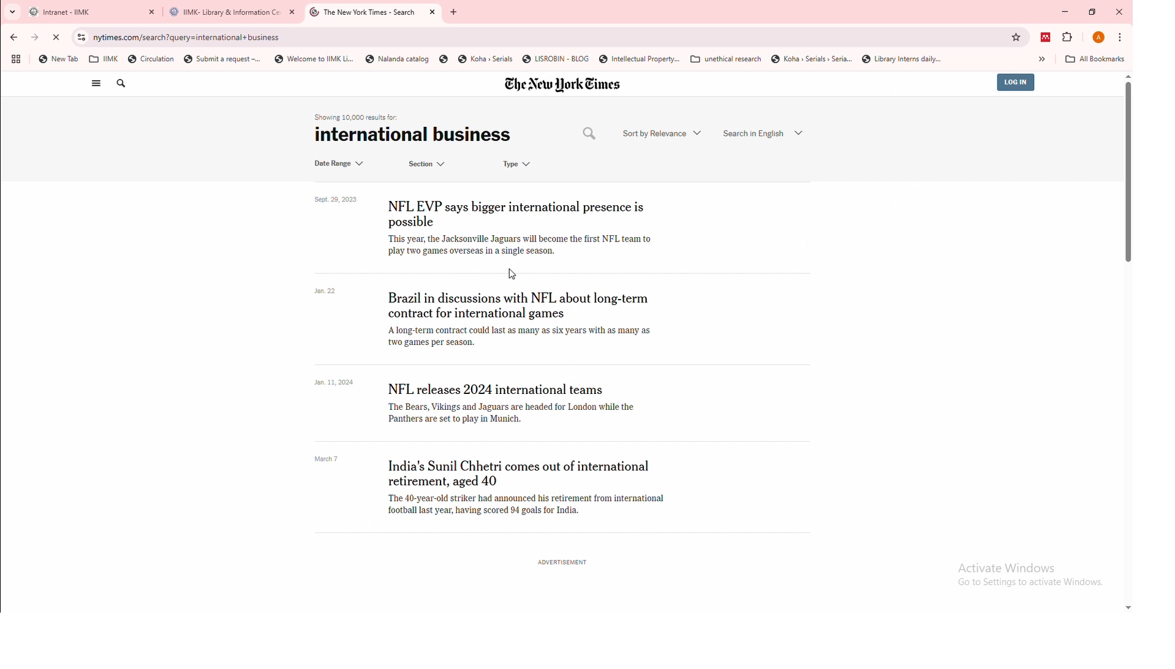
Task: Stop page loading with the X button
Action: coord(56,37)
